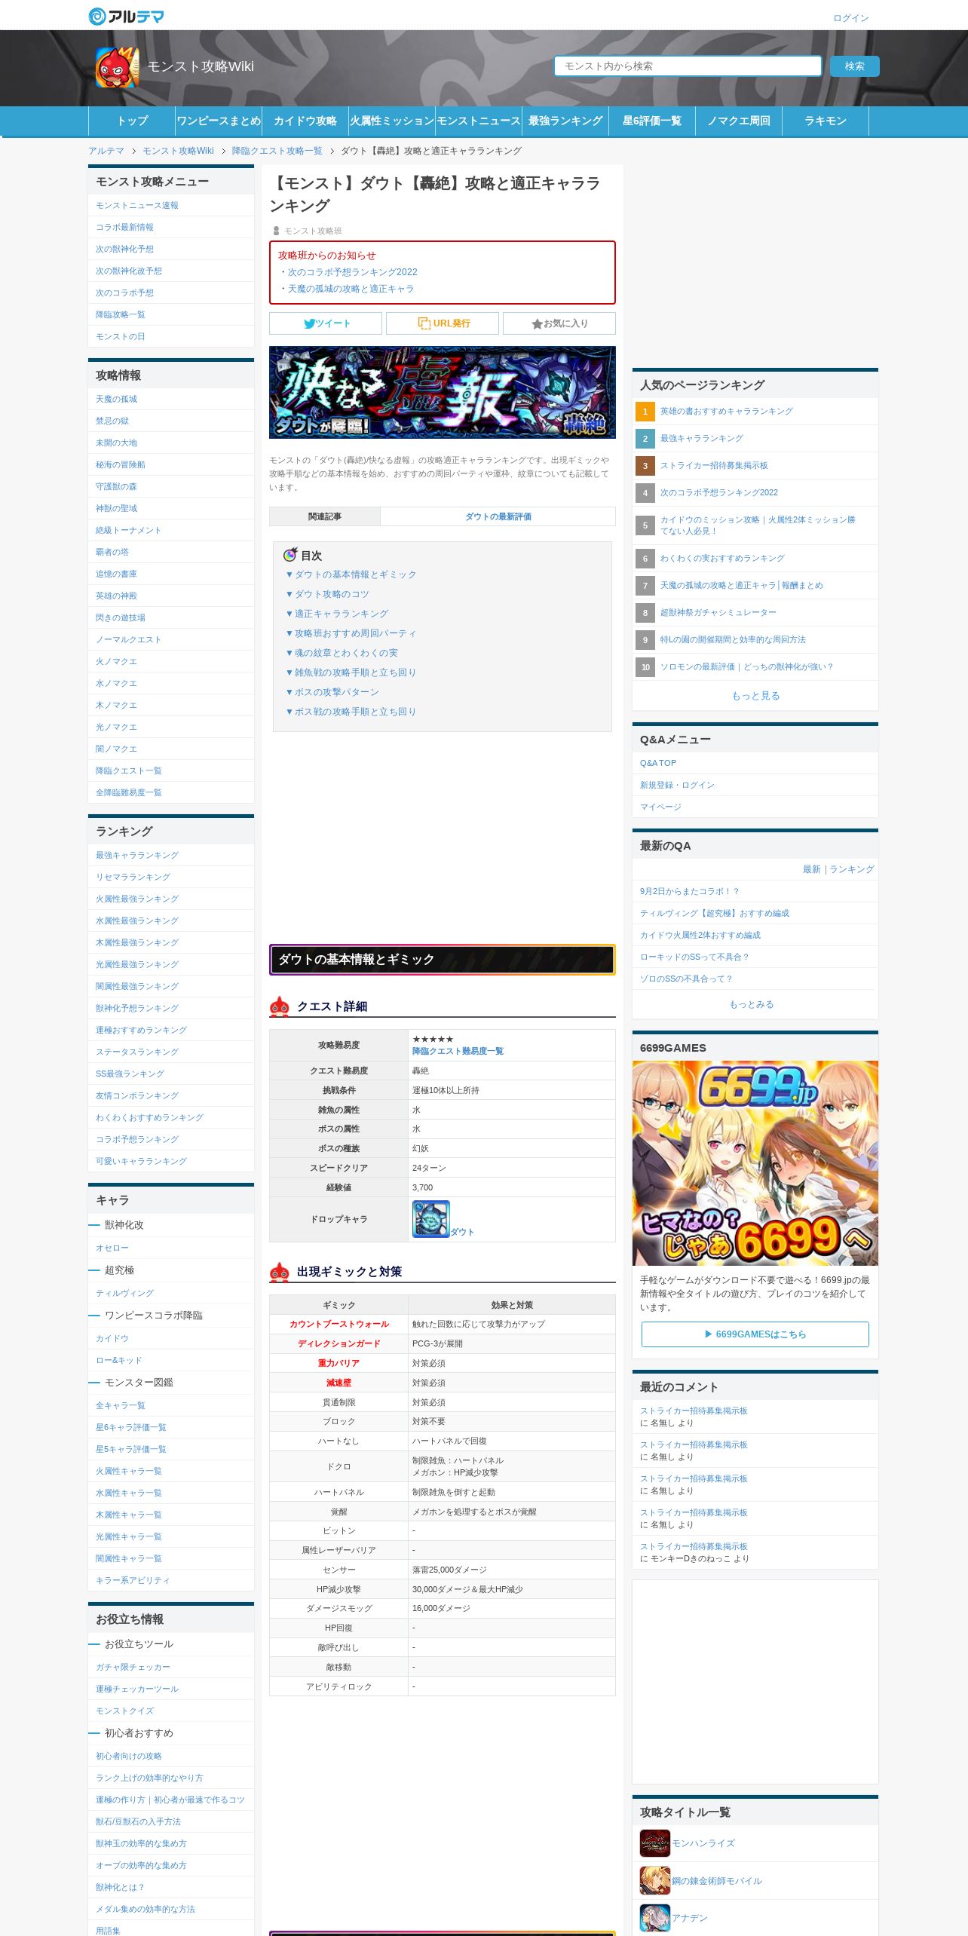Jump to ボス戦の攻略手順と立ち回り in contents
Screen dimensions: 968x1936
click(351, 712)
